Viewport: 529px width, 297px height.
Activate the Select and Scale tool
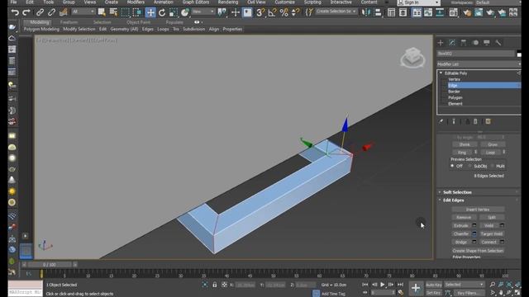(x=174, y=12)
